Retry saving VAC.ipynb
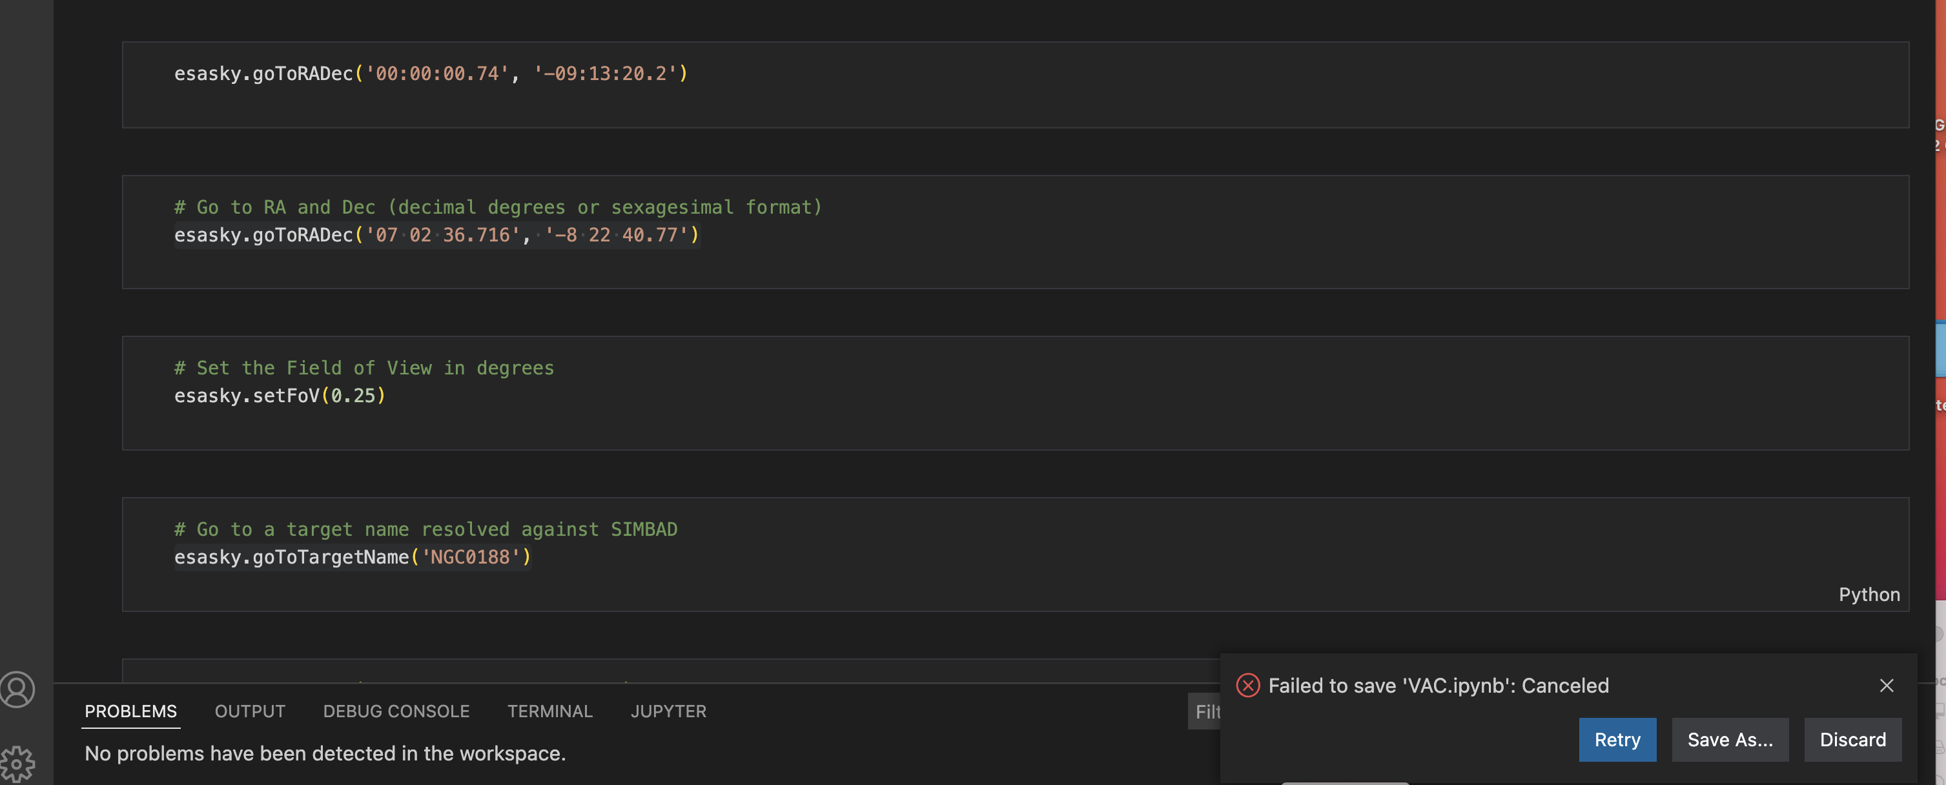This screenshot has width=1946, height=785. tap(1617, 740)
